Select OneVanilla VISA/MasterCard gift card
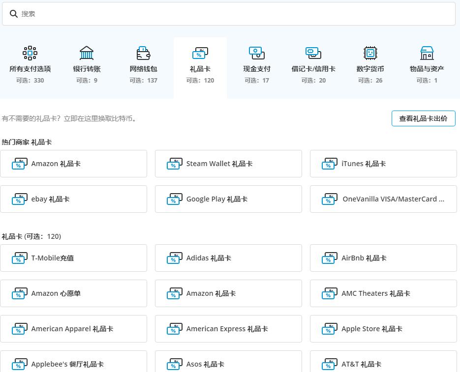Viewport: 460px width, 372px height. tap(384, 199)
